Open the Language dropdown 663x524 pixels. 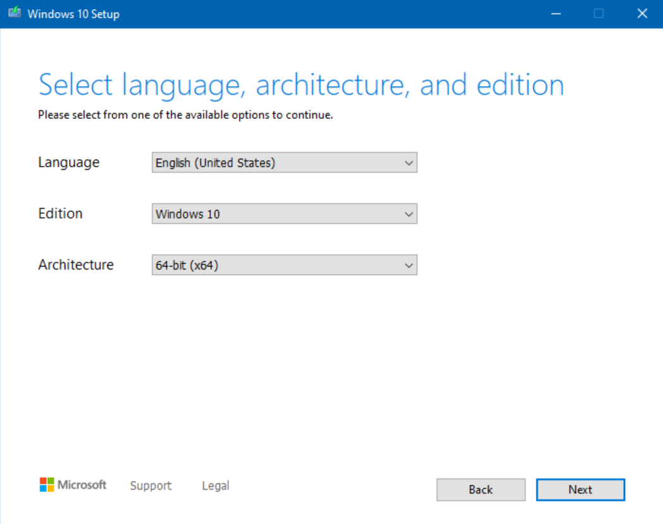284,163
